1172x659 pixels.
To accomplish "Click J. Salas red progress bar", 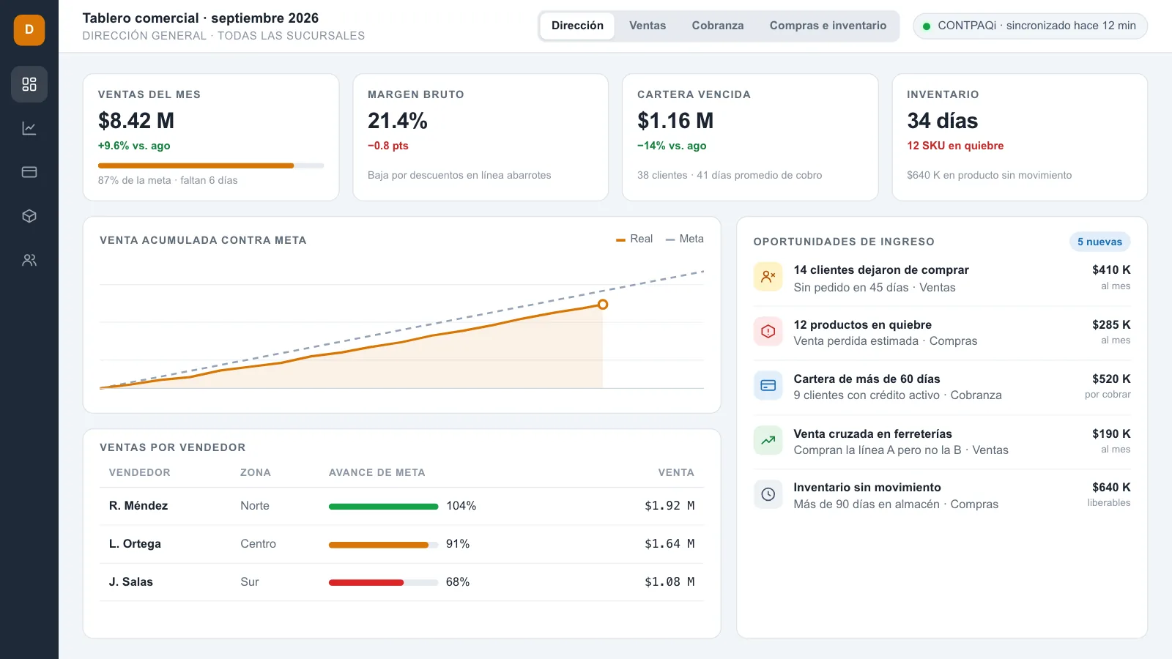I will [x=383, y=583].
